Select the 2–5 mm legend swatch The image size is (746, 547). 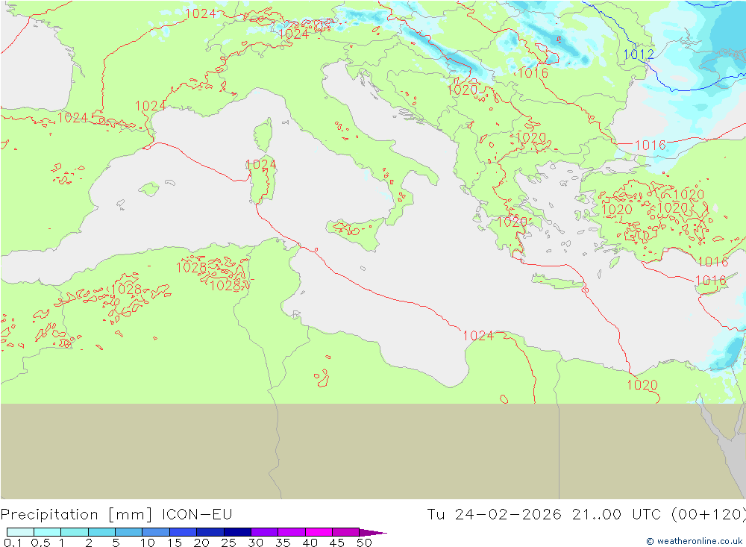coord(101,532)
